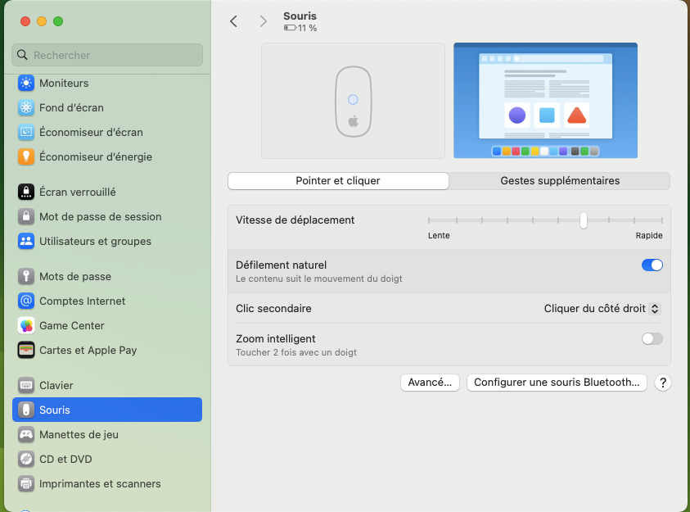690x512 pixels.
Task: Click the Souris page title
Action: point(300,16)
